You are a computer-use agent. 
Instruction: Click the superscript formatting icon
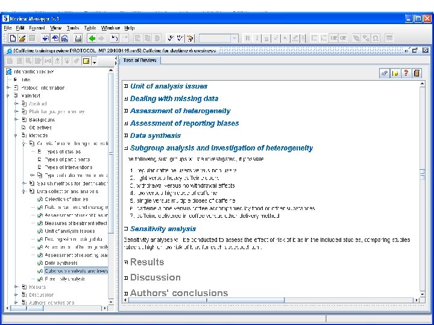tap(275, 38)
